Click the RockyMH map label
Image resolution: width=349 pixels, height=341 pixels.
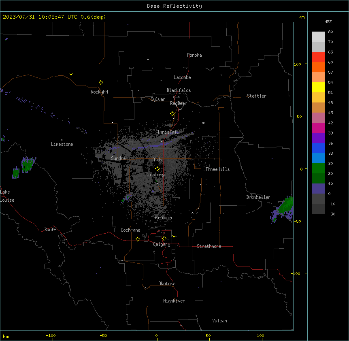[99, 92]
